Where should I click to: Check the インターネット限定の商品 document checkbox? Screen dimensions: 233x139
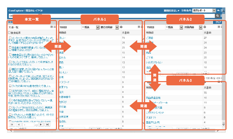coord(10,38)
